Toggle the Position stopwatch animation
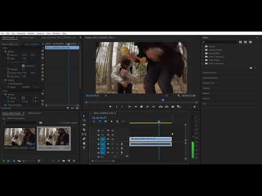Image resolution: width=262 pixels, height=196 pixels. (x=8, y=55)
